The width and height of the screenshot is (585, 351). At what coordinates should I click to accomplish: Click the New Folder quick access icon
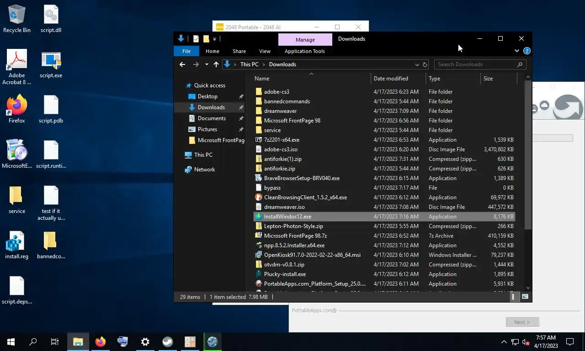(206, 39)
